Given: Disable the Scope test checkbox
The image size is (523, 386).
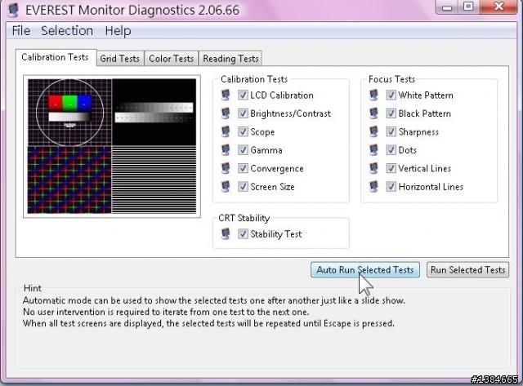Looking at the screenshot, I should pyautogui.click(x=243, y=131).
